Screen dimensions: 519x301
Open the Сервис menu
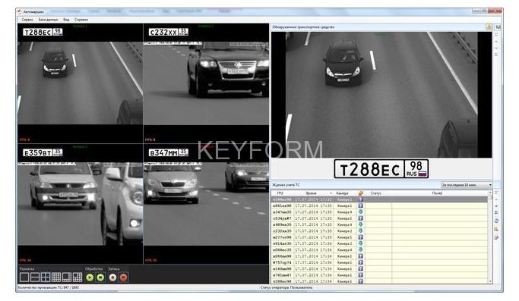tap(27, 20)
